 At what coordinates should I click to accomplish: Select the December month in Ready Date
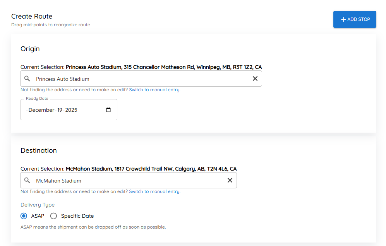point(41,110)
